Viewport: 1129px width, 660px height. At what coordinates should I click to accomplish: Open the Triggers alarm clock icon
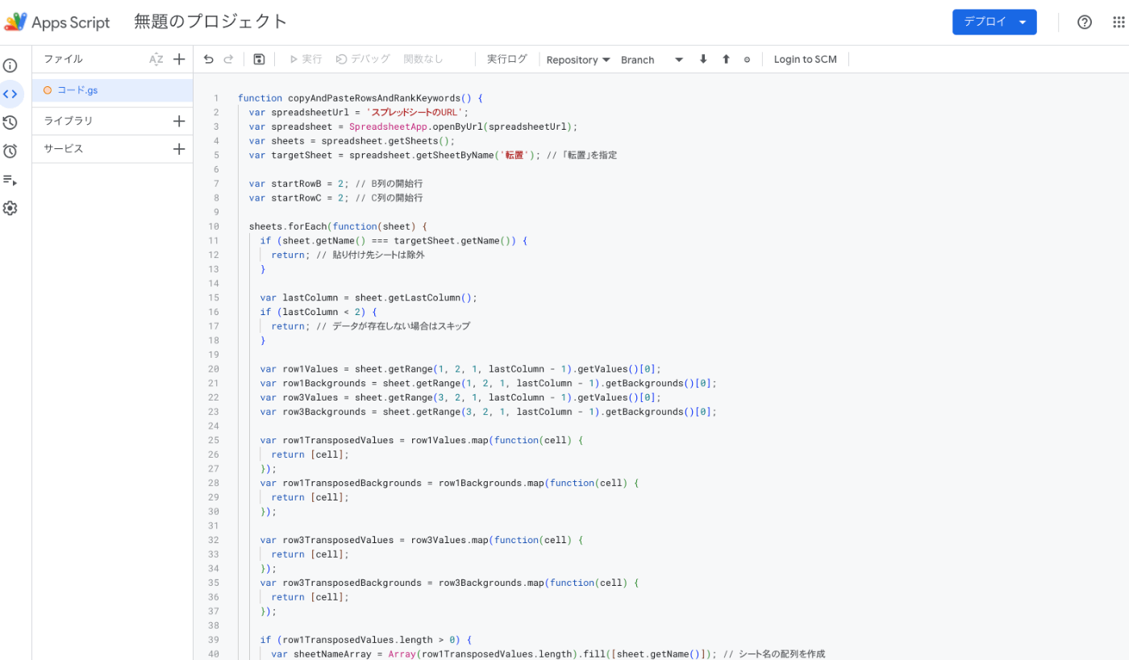tap(10, 151)
